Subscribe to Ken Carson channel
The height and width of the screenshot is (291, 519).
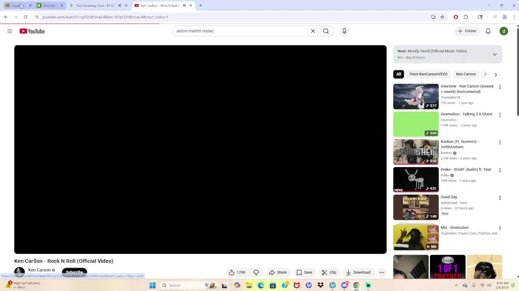point(74,272)
